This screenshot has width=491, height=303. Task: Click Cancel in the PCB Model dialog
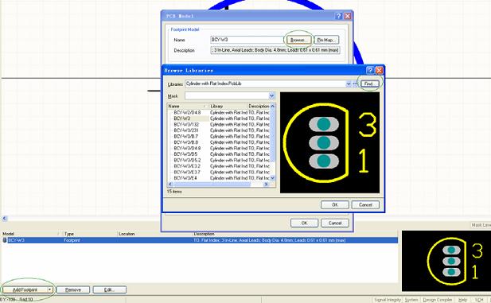[x=335, y=223]
